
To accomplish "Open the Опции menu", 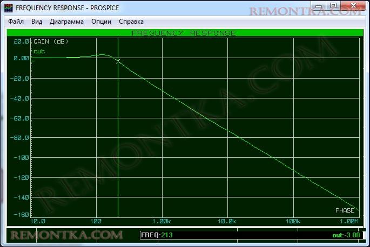I will [102, 22].
